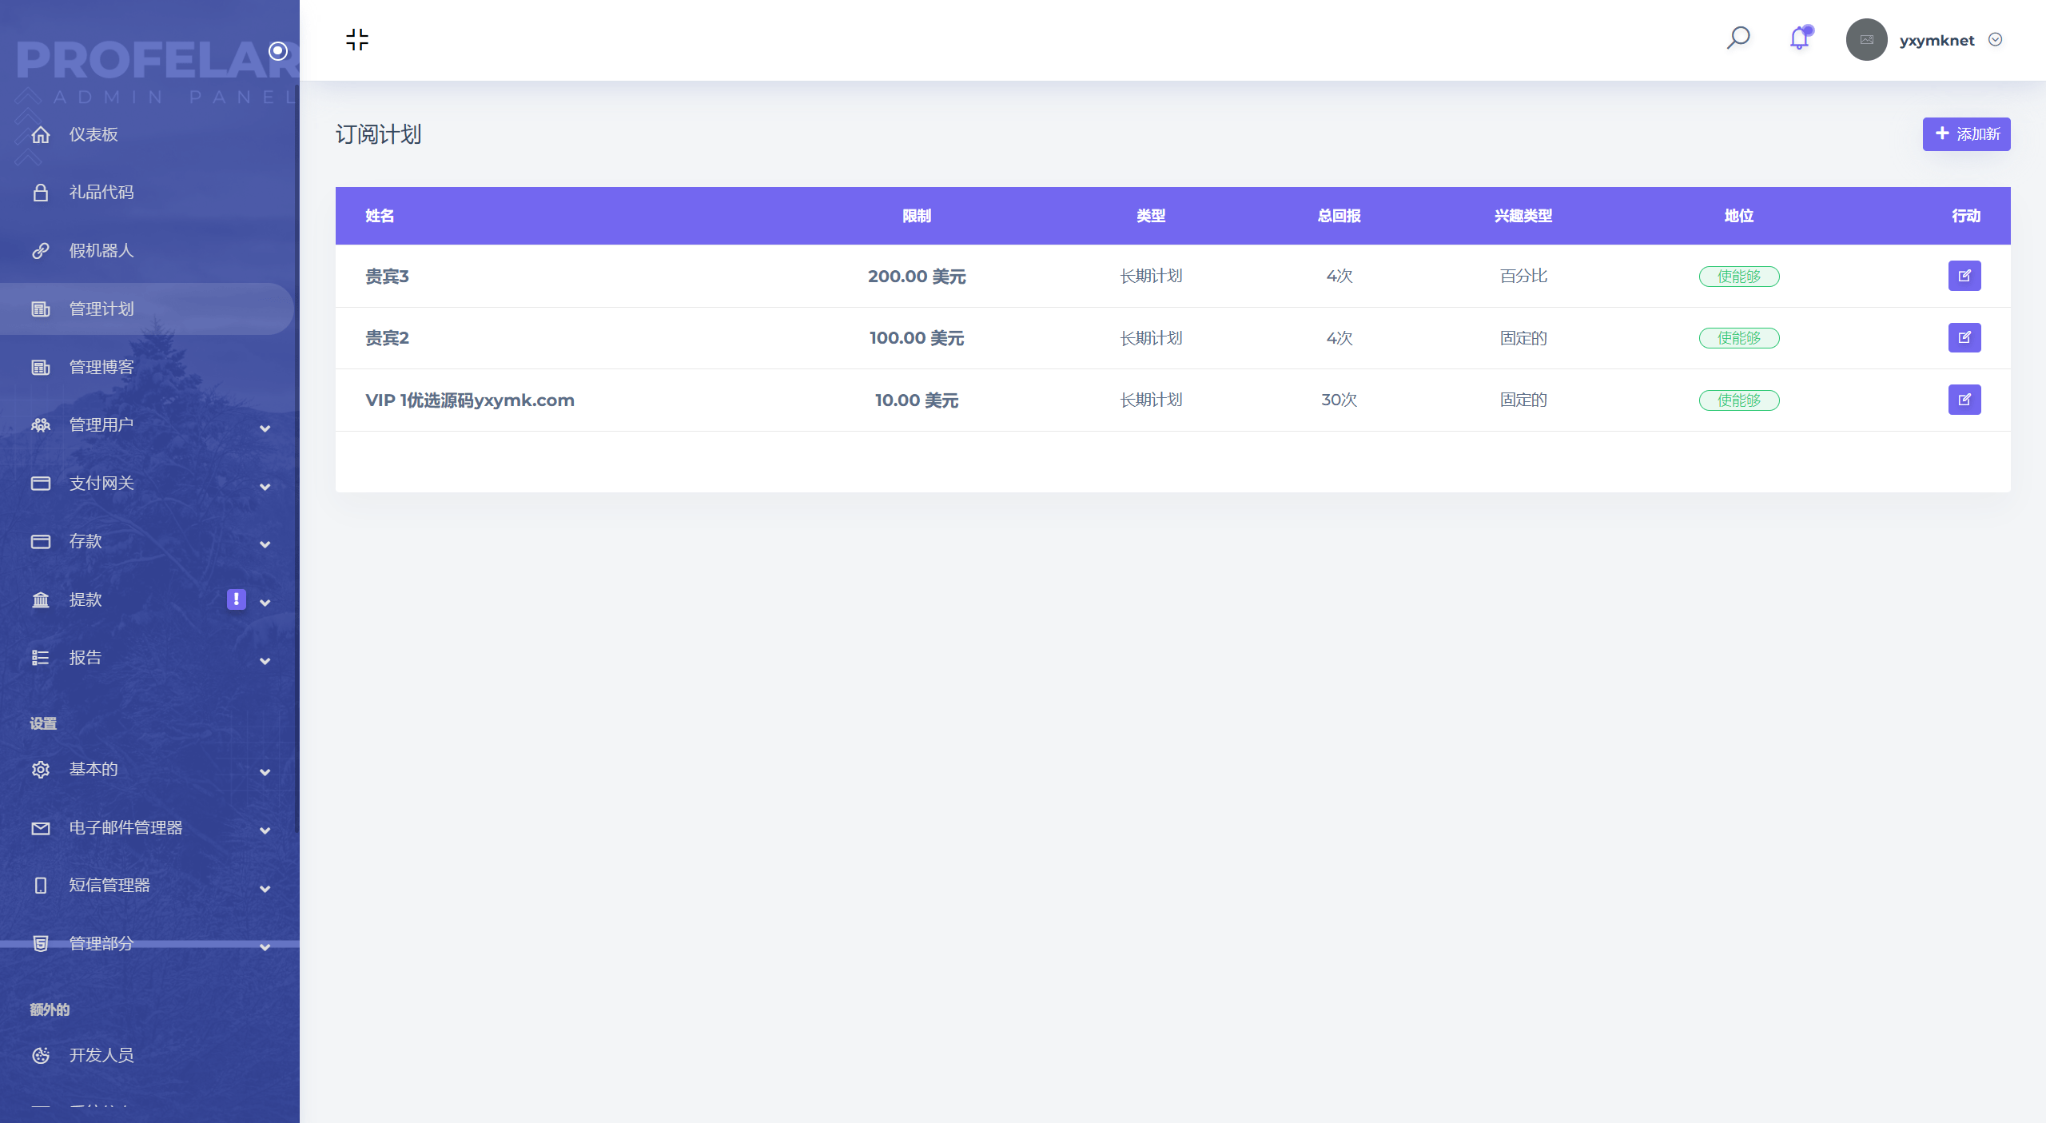This screenshot has width=2046, height=1123.
Task: Open the yxymknet account dropdown arrow
Action: (x=1995, y=40)
